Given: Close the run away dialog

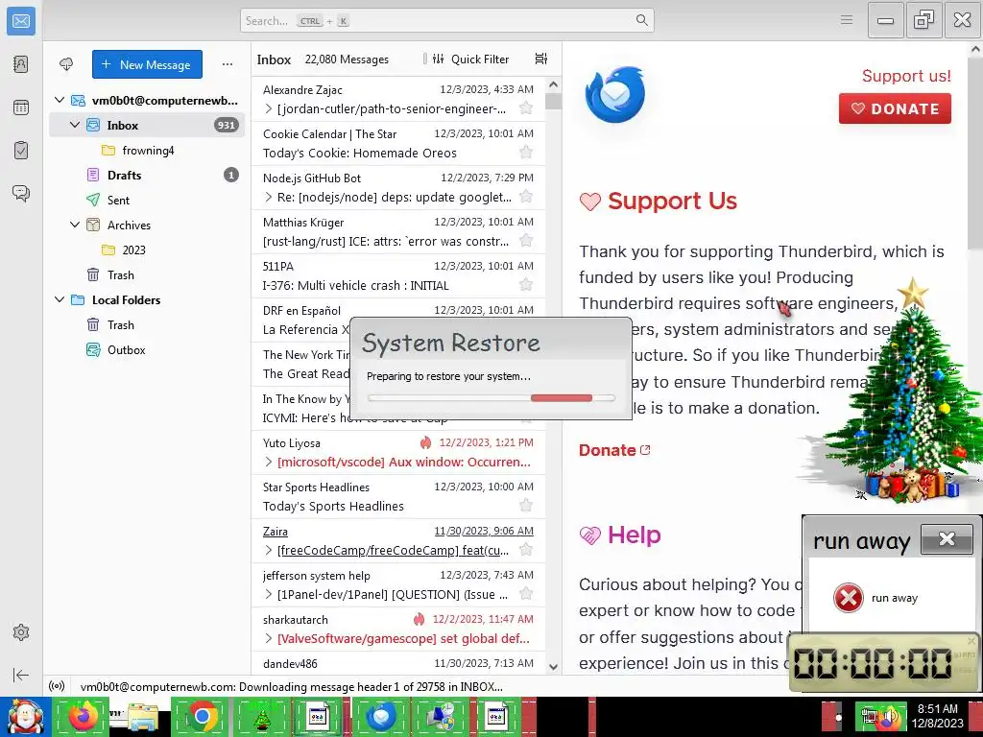Looking at the screenshot, I should coord(947,538).
